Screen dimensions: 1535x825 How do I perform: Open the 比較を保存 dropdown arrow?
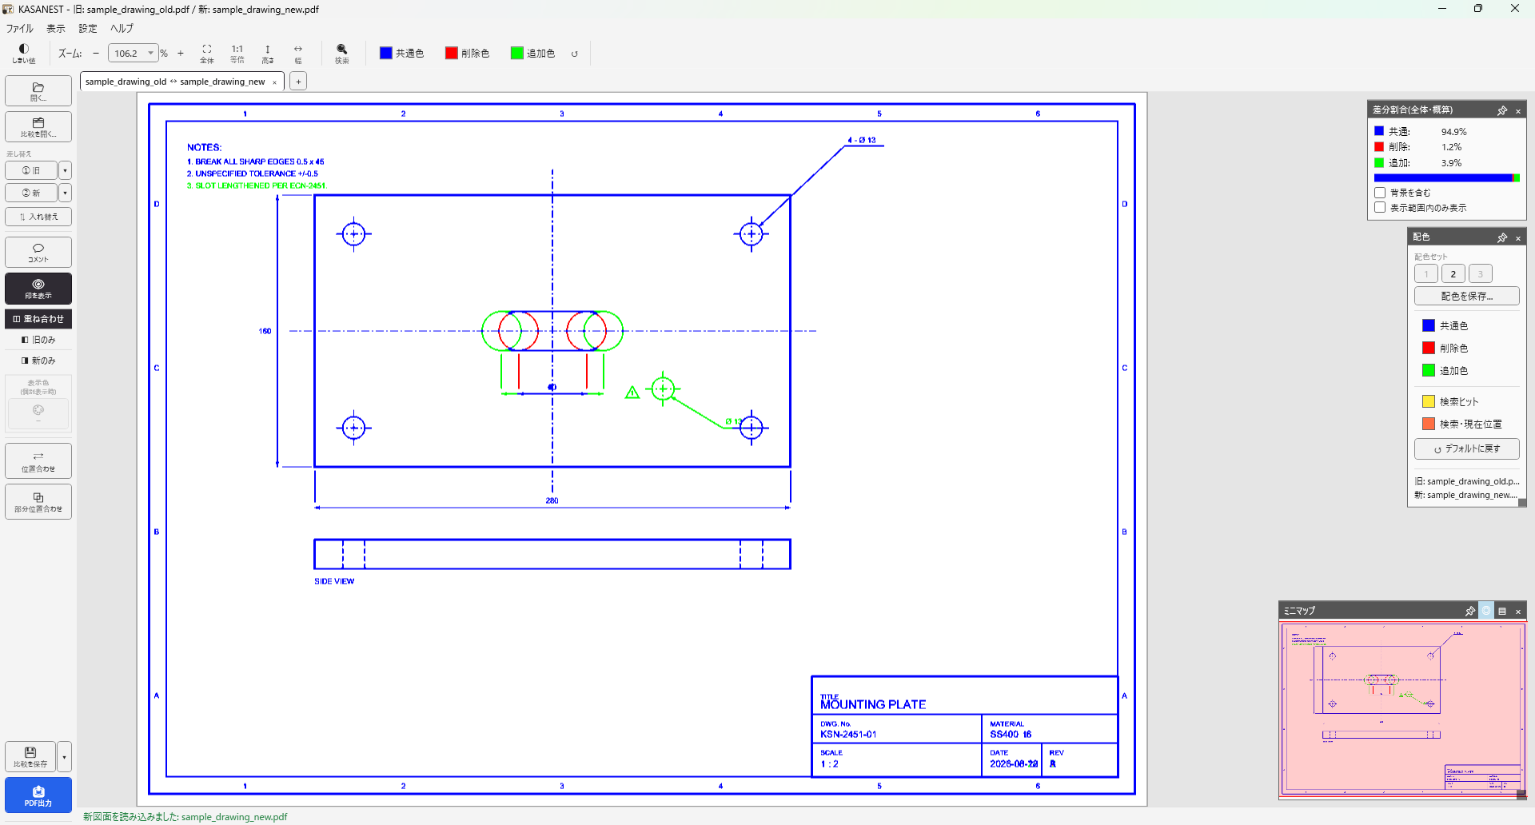click(x=65, y=756)
